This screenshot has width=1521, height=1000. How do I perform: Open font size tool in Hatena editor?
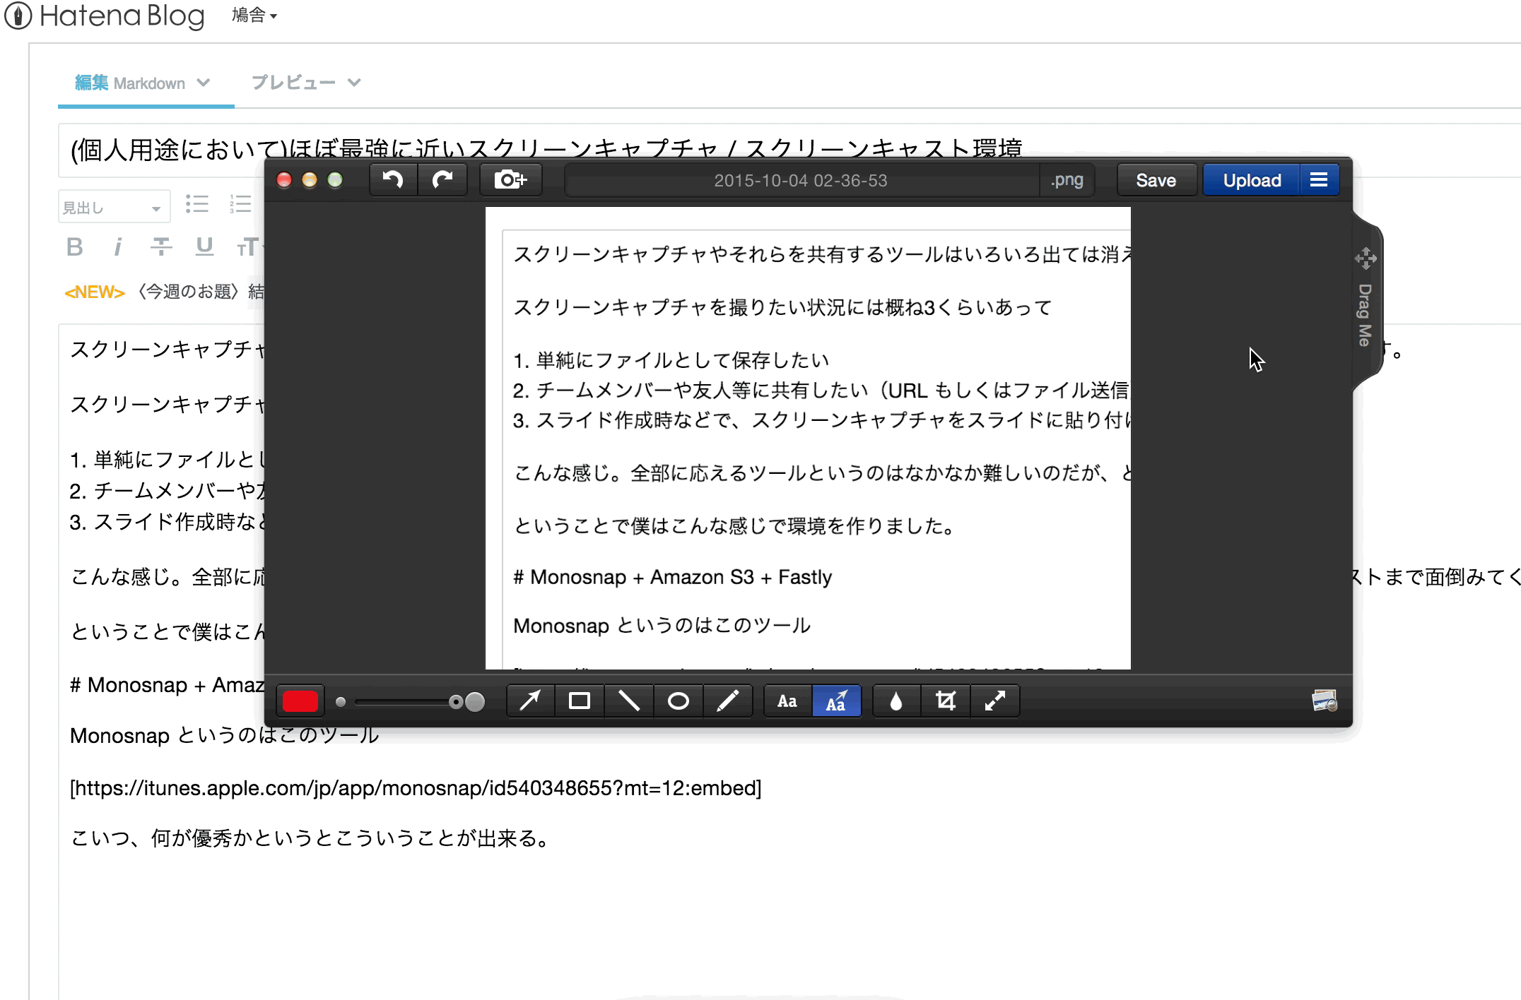[x=249, y=246]
